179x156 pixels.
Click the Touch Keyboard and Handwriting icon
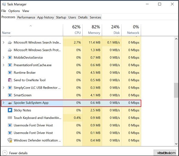10,118
